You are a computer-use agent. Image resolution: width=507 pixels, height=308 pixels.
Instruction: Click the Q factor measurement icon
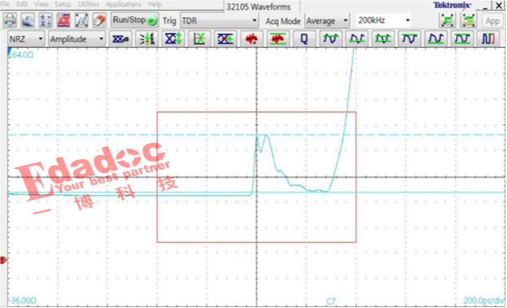point(303,39)
